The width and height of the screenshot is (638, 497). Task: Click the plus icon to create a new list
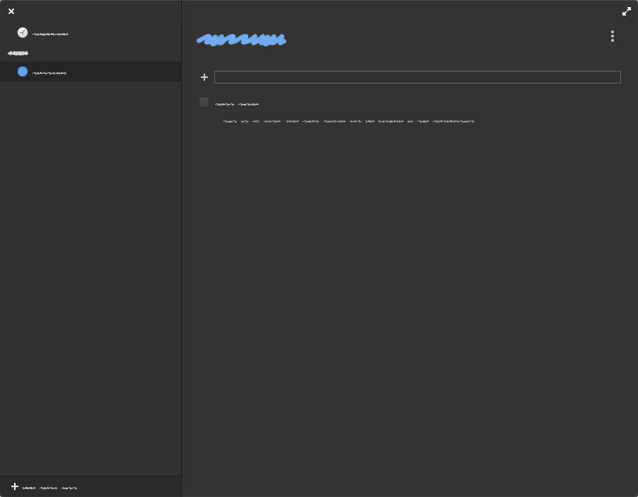(15, 486)
